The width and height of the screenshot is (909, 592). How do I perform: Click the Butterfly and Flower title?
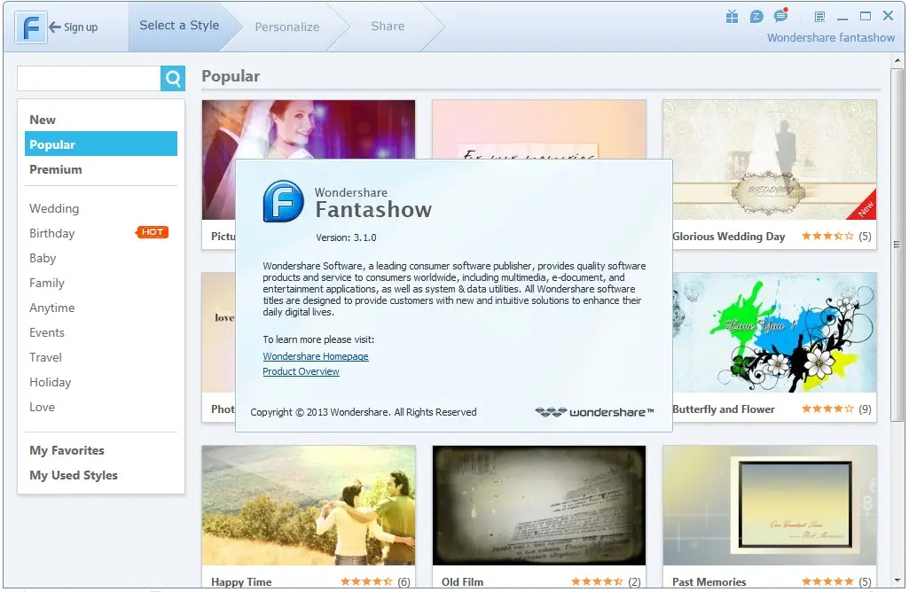pos(724,409)
